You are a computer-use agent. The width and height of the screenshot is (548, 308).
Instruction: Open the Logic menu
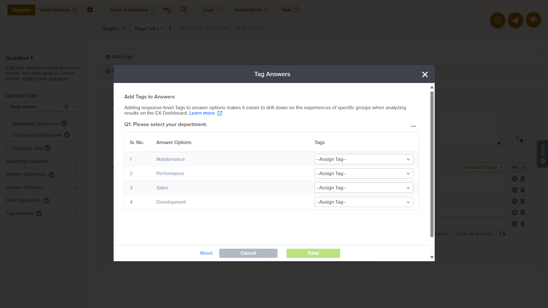pyautogui.click(x=211, y=10)
